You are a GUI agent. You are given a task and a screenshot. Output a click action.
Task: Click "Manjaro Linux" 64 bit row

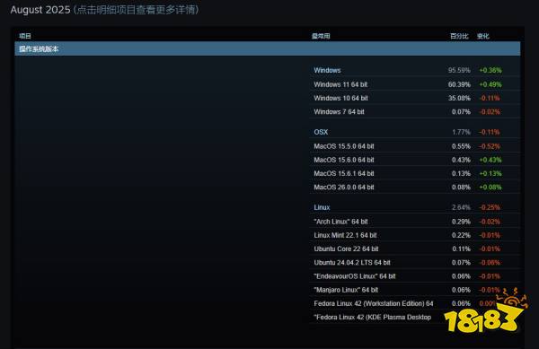click(415, 291)
